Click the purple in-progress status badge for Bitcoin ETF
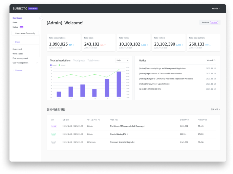The image size is (233, 174). point(54,126)
